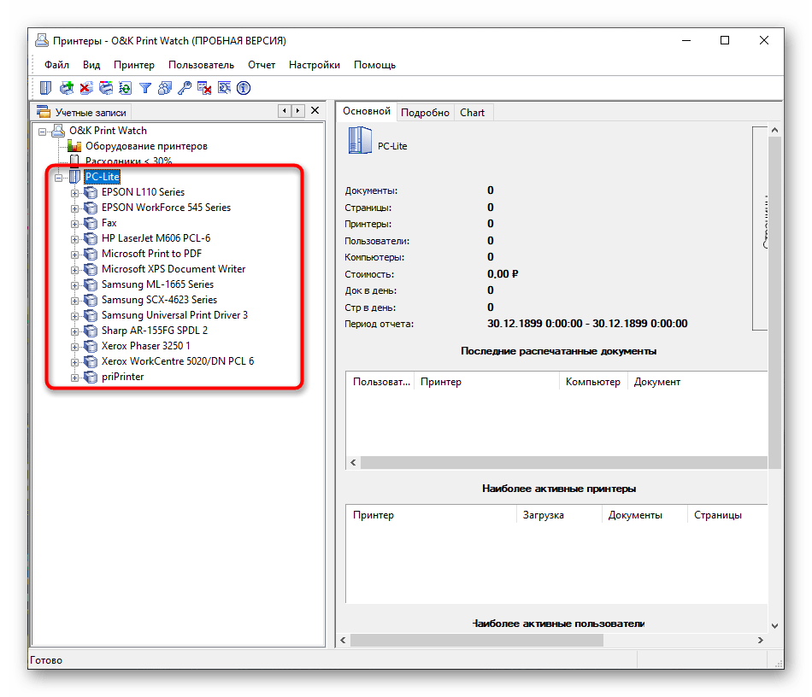Image resolution: width=812 pixels, height=697 pixels.
Task: Click the color printer toolbar icon
Action: point(106,88)
